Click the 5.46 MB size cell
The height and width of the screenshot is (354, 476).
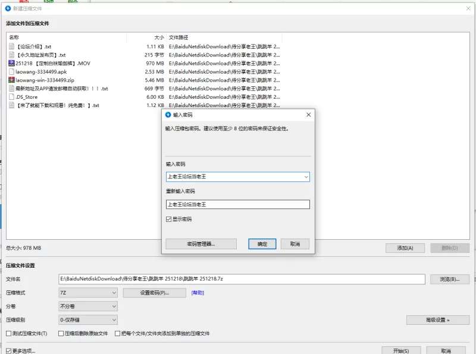point(155,80)
